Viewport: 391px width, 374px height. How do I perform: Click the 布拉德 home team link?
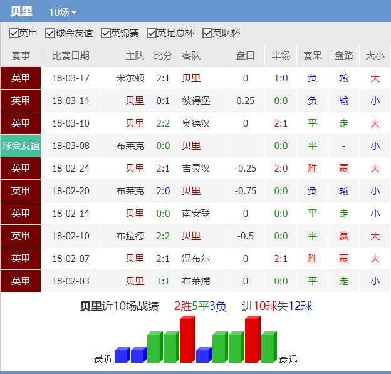(x=130, y=236)
